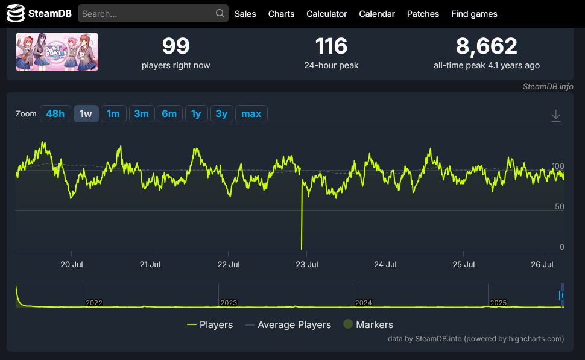Click '116' 24-hour peak value

[331, 46]
